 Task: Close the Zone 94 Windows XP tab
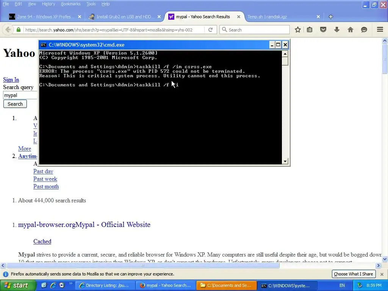[x=80, y=17]
